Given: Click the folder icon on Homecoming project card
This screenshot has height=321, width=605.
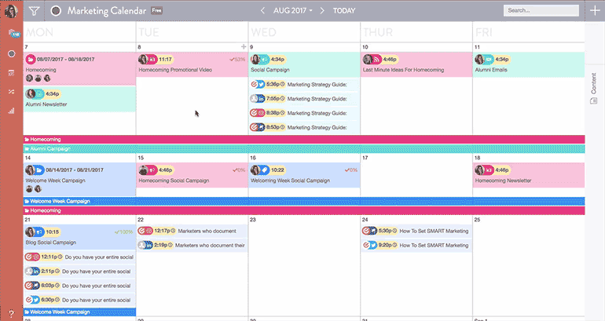Looking at the screenshot, I should pyautogui.click(x=31, y=60).
